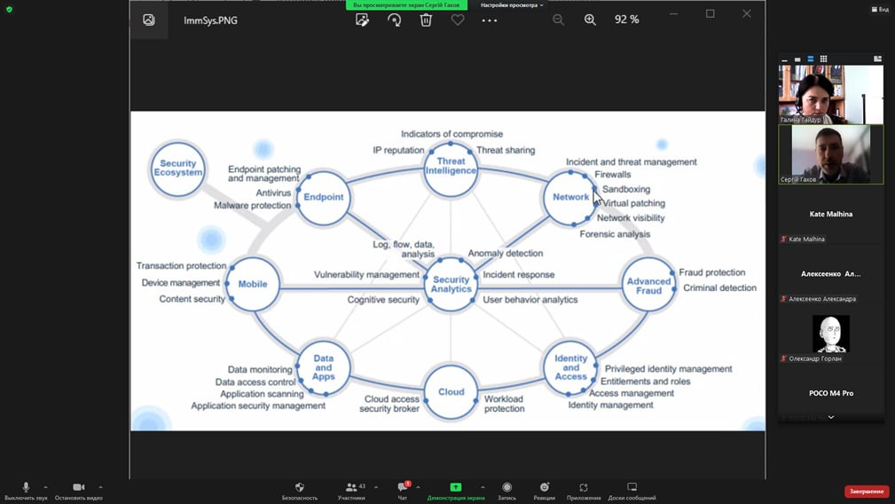Image resolution: width=895 pixels, height=504 pixels.
Task: Click 'Indicators of compromise' label
Action: (452, 134)
